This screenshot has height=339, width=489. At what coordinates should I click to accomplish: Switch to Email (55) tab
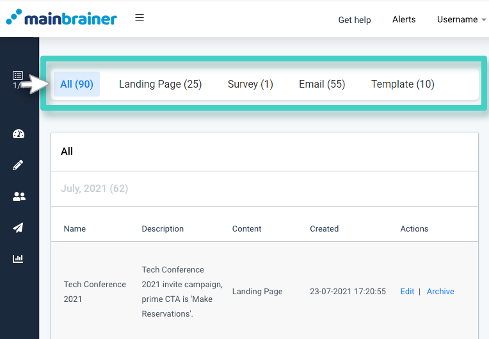(x=322, y=84)
